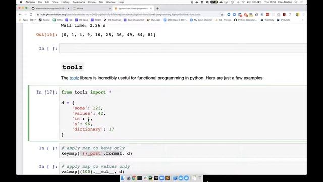This screenshot has width=323, height=182.
Task: Open Sublime Text from the Dock
Action: point(167,178)
